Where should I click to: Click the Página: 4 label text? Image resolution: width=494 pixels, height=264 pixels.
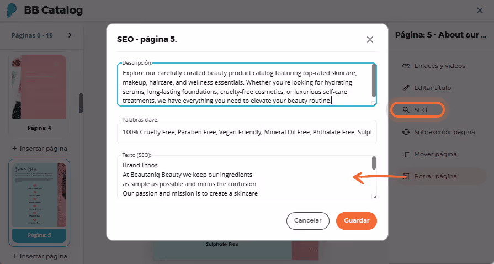39,128
